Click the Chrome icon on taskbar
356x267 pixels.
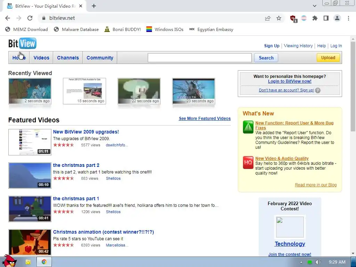pos(44,262)
